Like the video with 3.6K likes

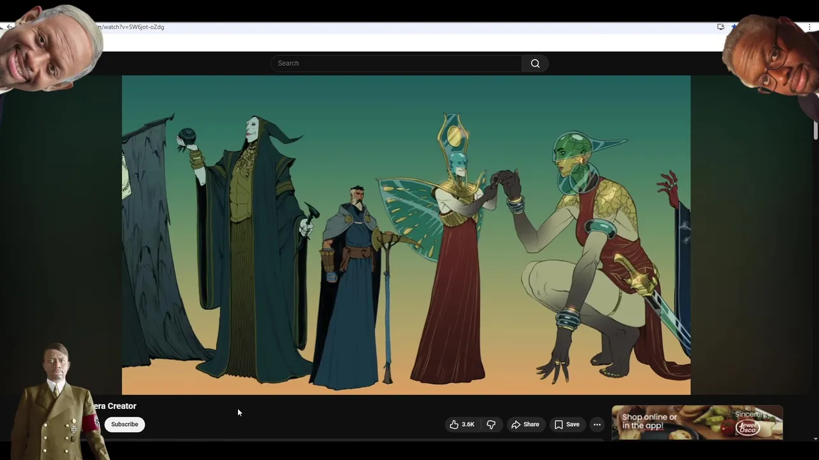pos(462,424)
